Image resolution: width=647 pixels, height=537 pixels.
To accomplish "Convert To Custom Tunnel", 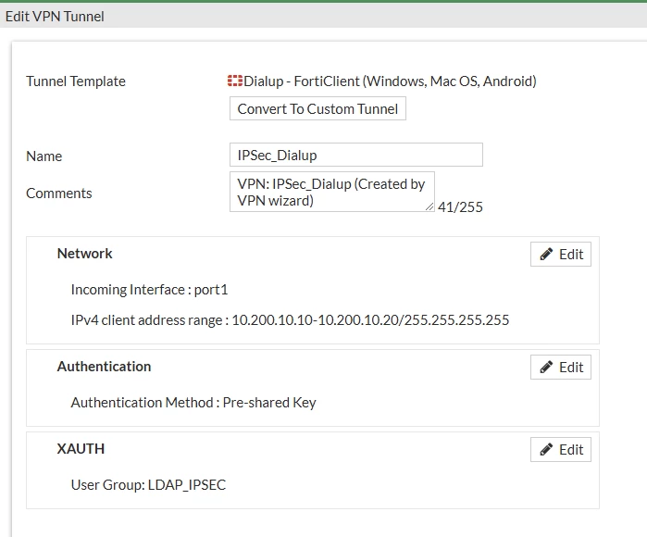I will click(x=317, y=108).
